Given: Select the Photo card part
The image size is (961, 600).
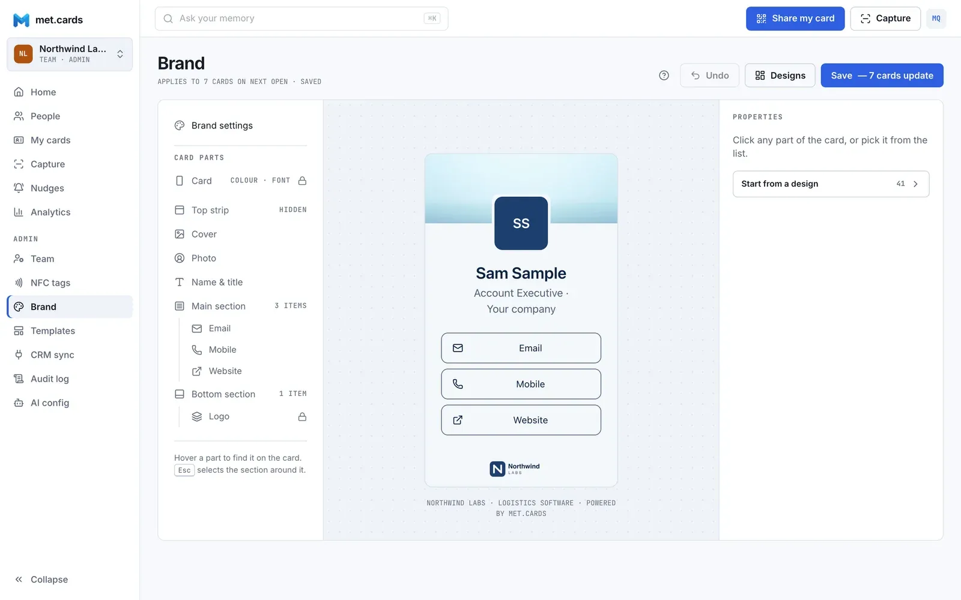Looking at the screenshot, I should [240, 258].
